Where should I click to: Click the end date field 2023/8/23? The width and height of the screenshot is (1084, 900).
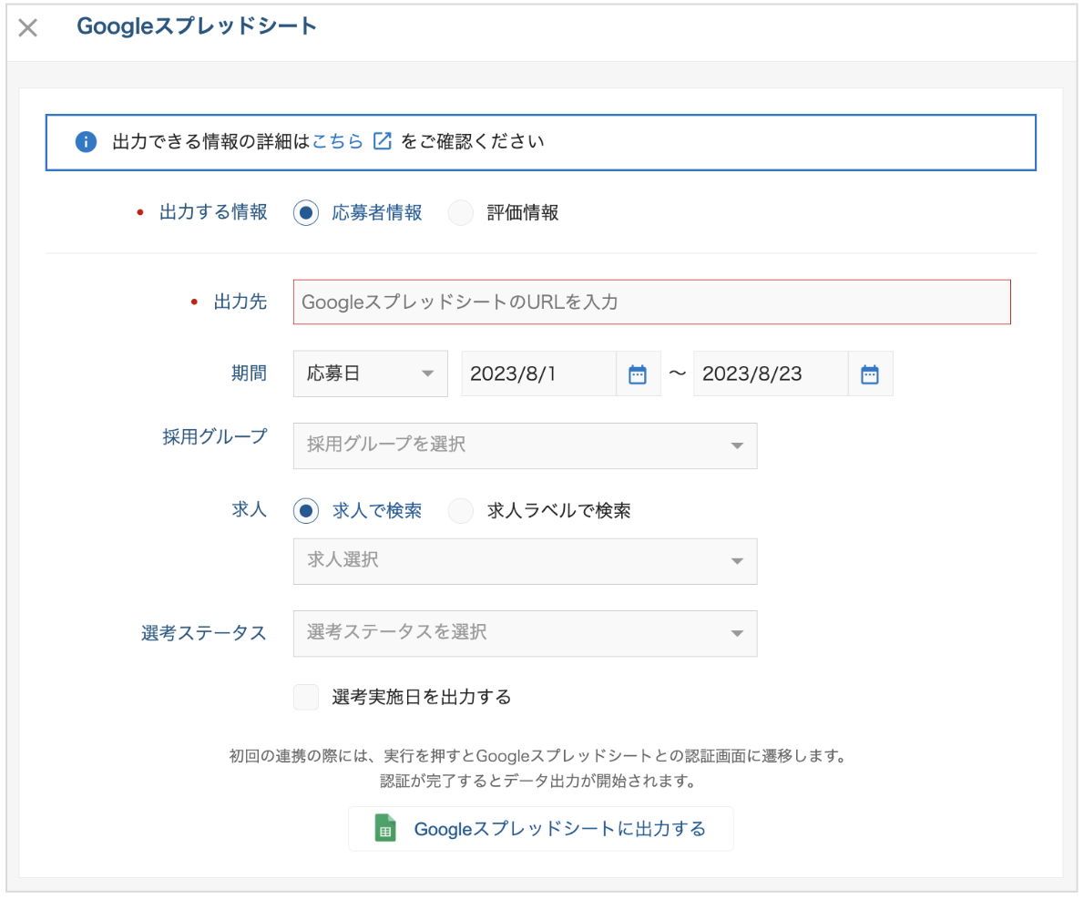coord(771,374)
